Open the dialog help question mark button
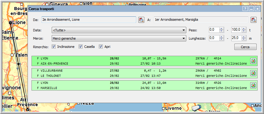Viewport: 264px width, 114px height. pos(245,9)
